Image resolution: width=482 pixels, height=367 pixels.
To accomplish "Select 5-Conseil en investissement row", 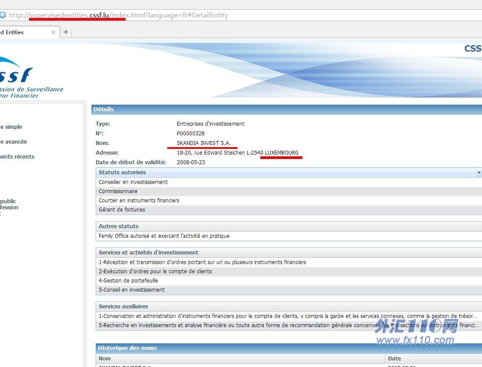I will [289, 290].
